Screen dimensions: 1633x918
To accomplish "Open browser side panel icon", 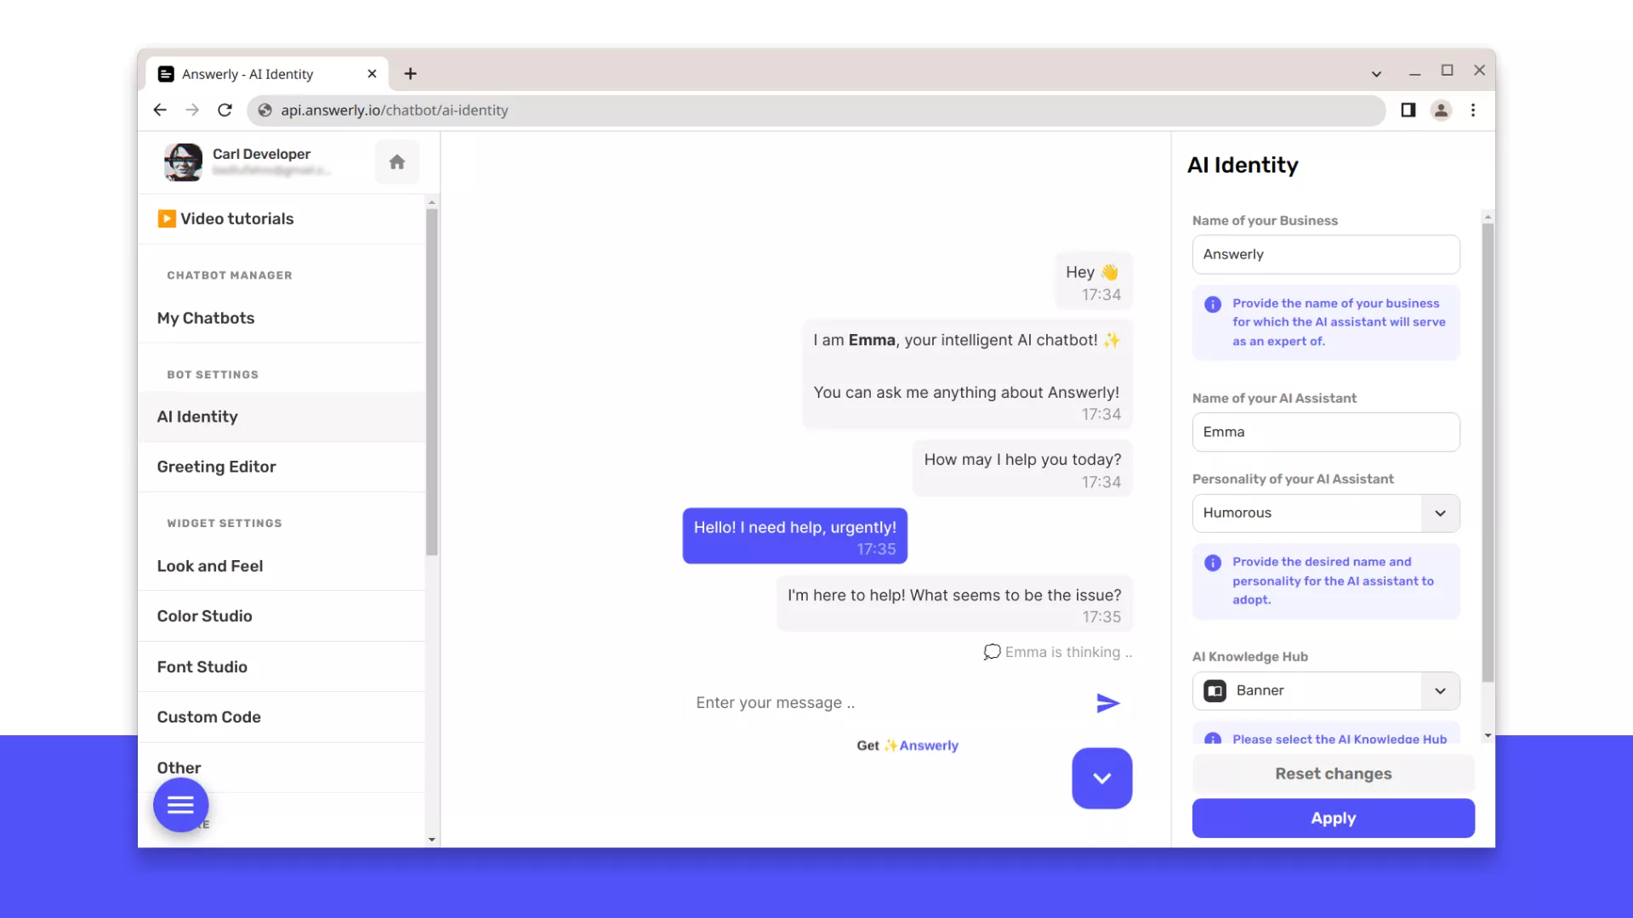I will coord(1408,110).
